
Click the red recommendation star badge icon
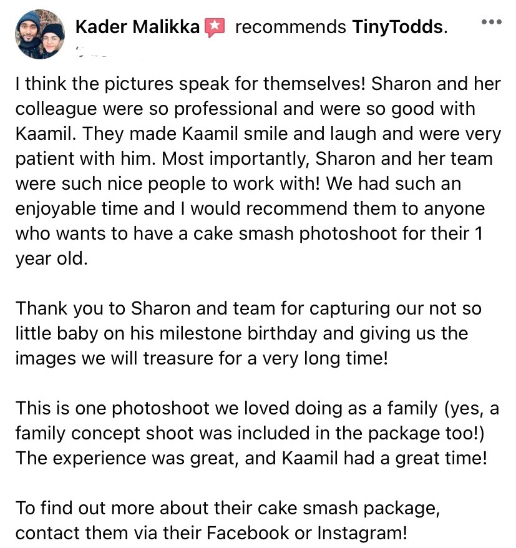coord(215,27)
